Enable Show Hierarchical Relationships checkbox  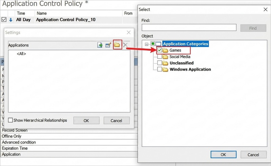pyautogui.click(x=11, y=120)
